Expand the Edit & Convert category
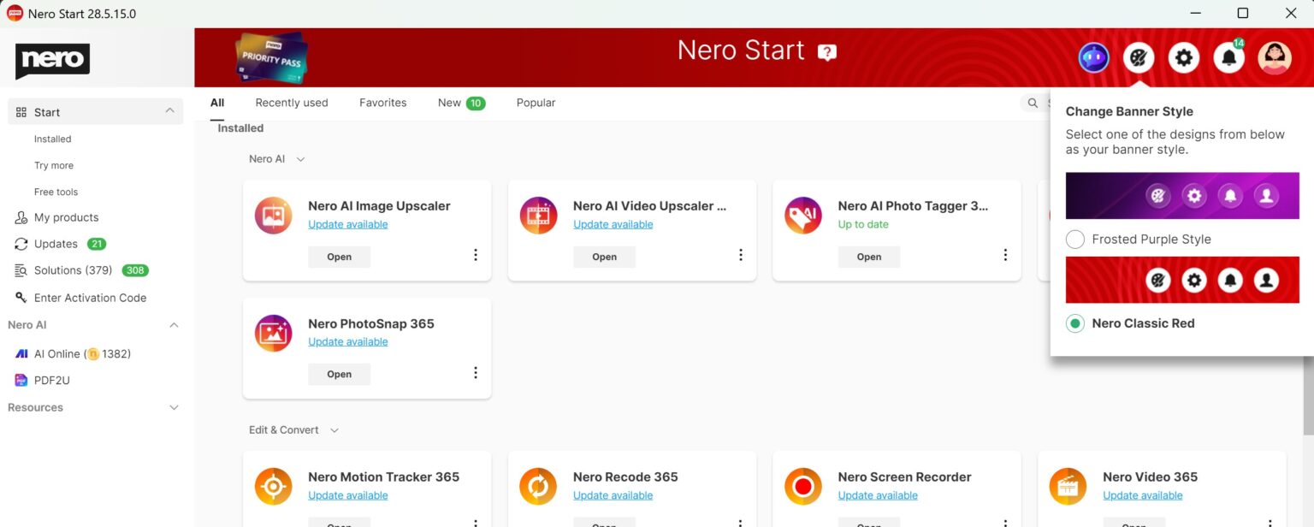 (334, 429)
